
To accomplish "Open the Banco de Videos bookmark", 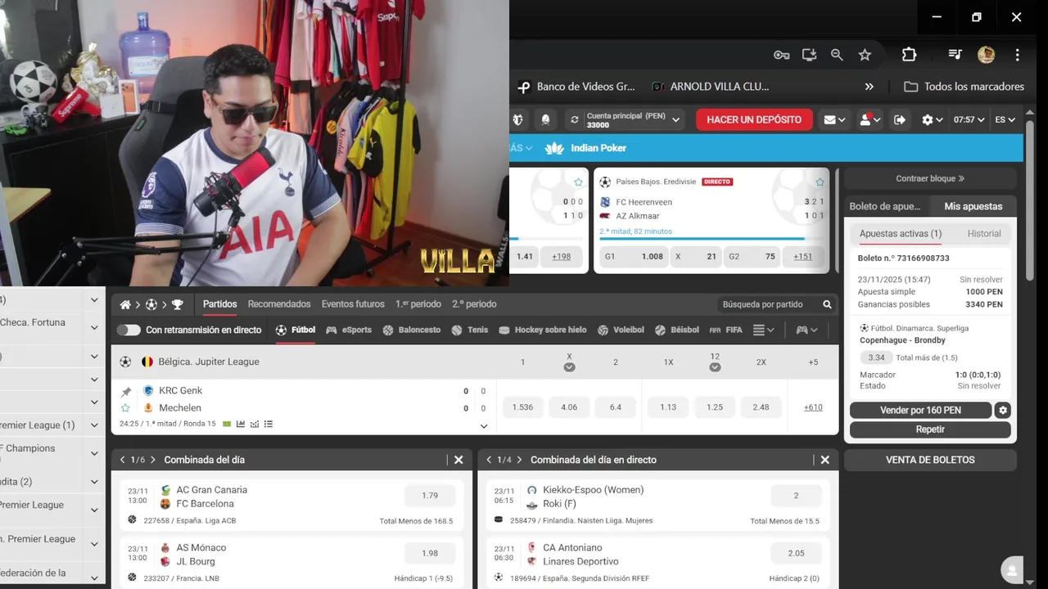I will [x=576, y=87].
